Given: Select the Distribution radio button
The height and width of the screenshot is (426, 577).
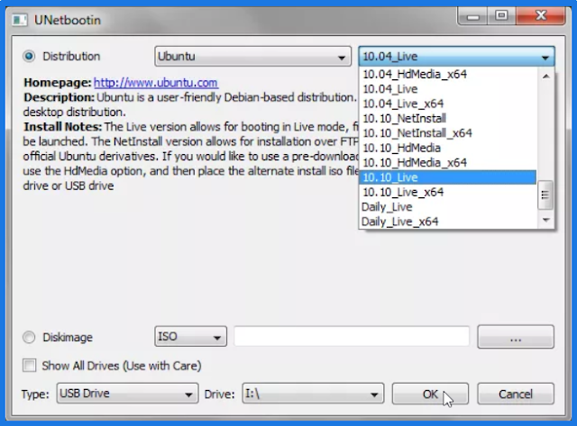Looking at the screenshot, I should [x=29, y=56].
